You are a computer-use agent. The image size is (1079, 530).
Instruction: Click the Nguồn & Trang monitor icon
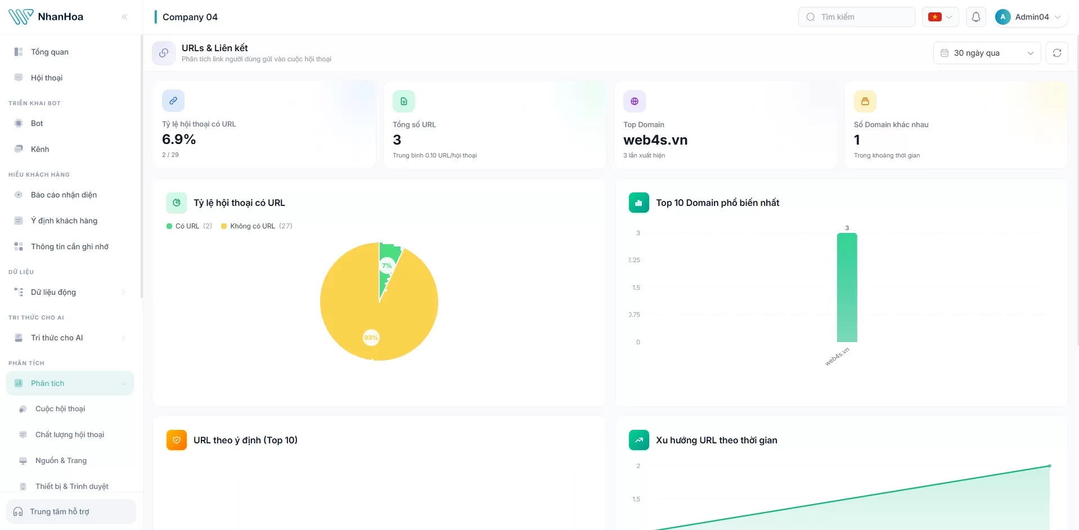tap(23, 461)
